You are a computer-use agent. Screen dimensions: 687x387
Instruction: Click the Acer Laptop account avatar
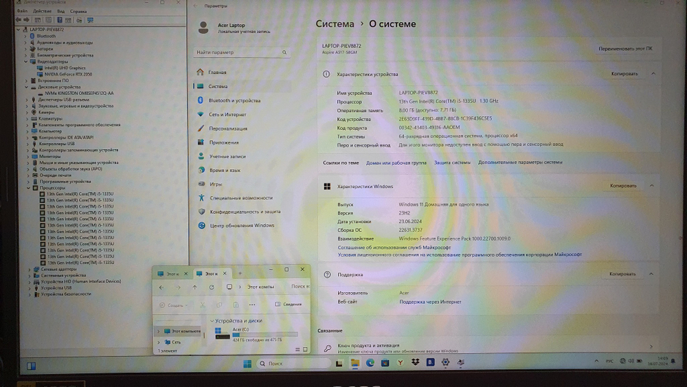click(203, 27)
